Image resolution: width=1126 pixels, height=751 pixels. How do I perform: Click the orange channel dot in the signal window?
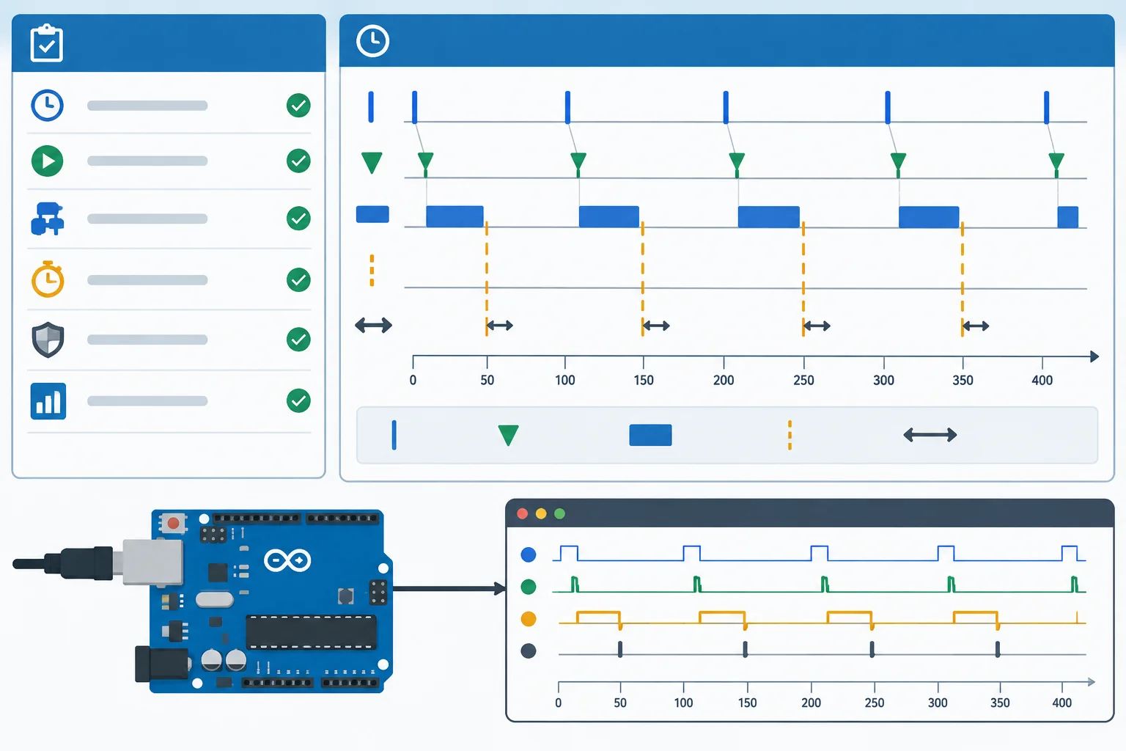528,619
